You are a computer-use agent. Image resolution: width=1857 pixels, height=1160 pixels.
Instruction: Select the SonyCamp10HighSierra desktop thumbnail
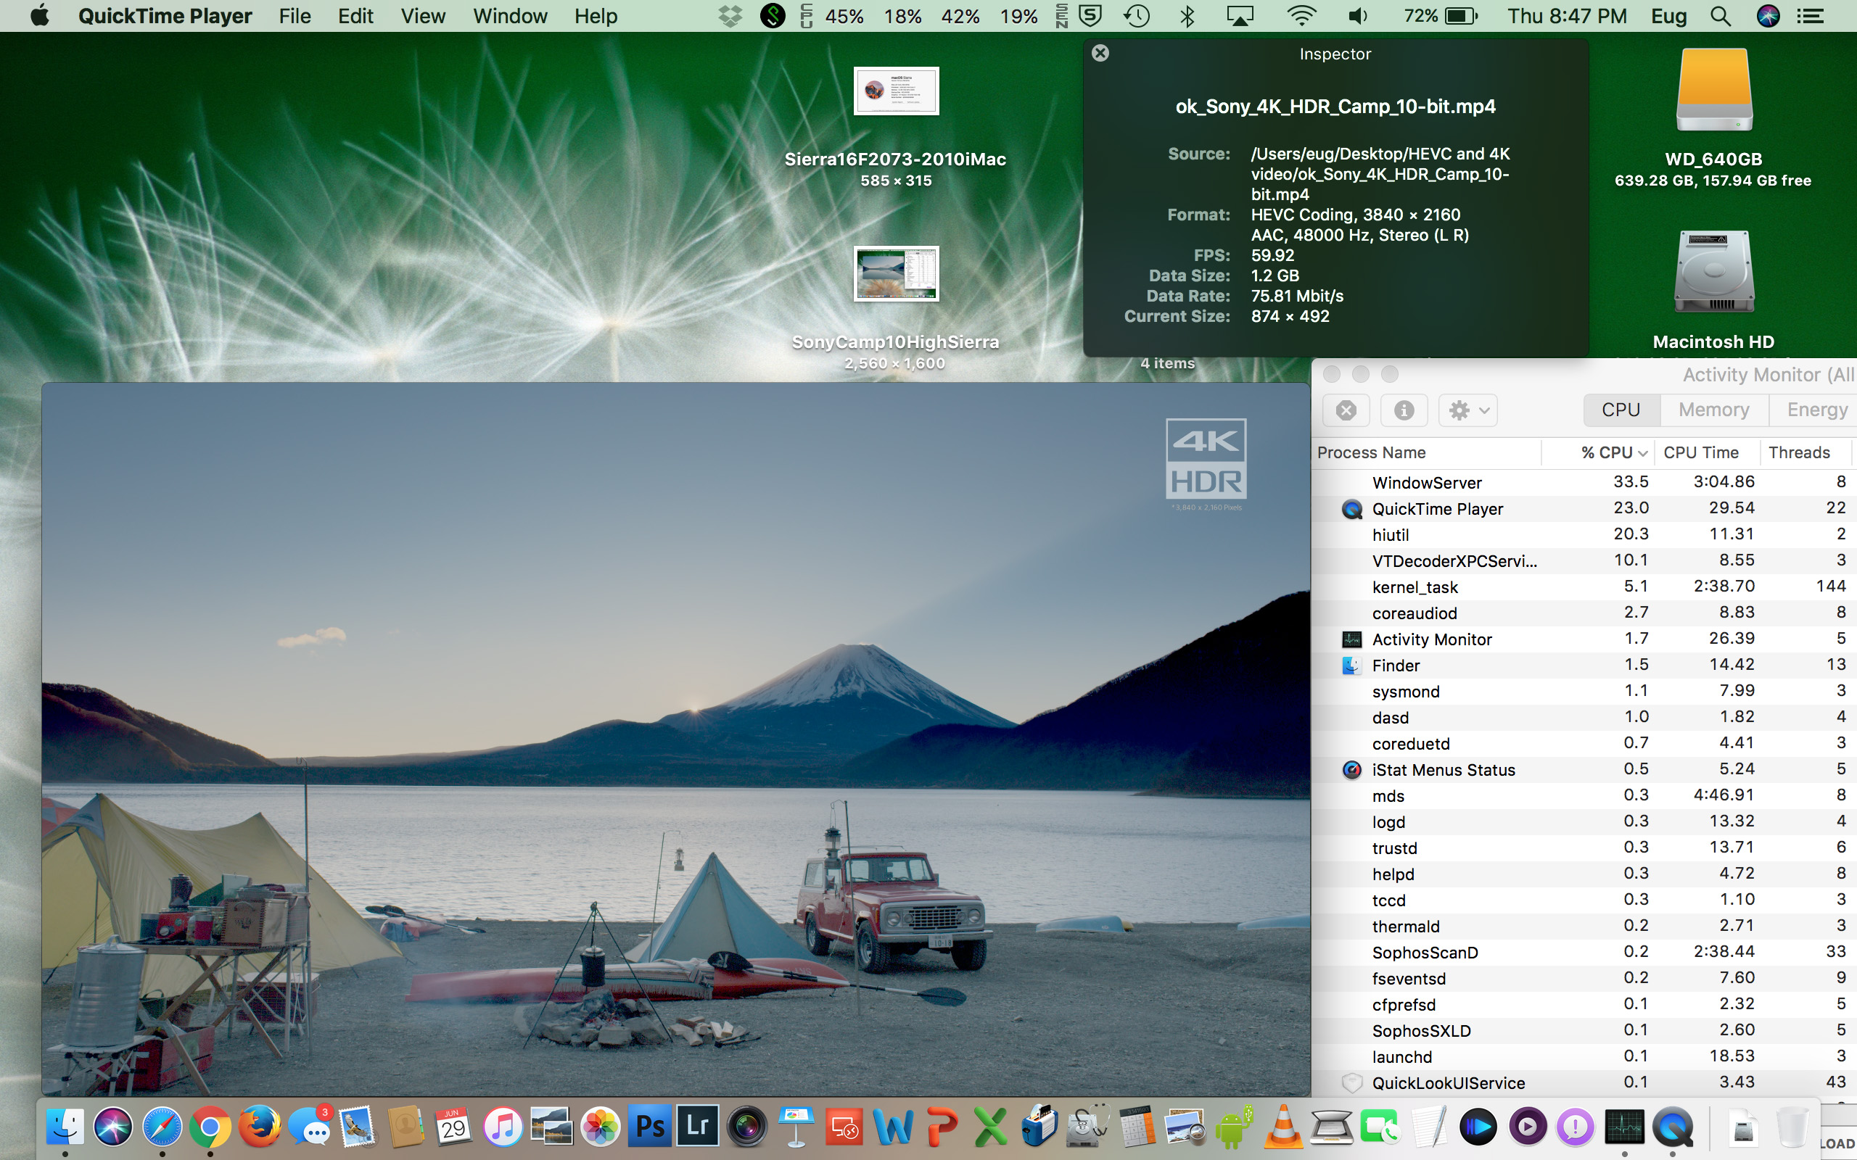coord(897,274)
